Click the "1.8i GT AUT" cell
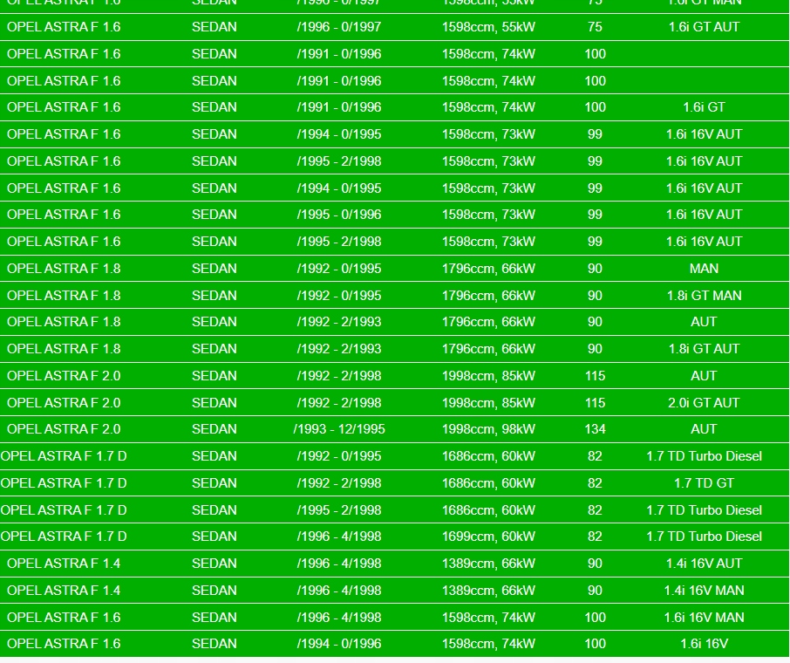The width and height of the screenshot is (790, 663). [x=704, y=348]
